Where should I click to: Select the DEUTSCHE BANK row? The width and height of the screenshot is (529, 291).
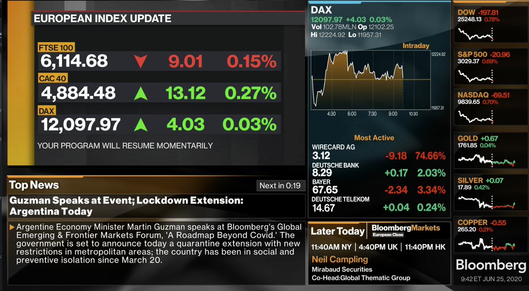pos(378,169)
